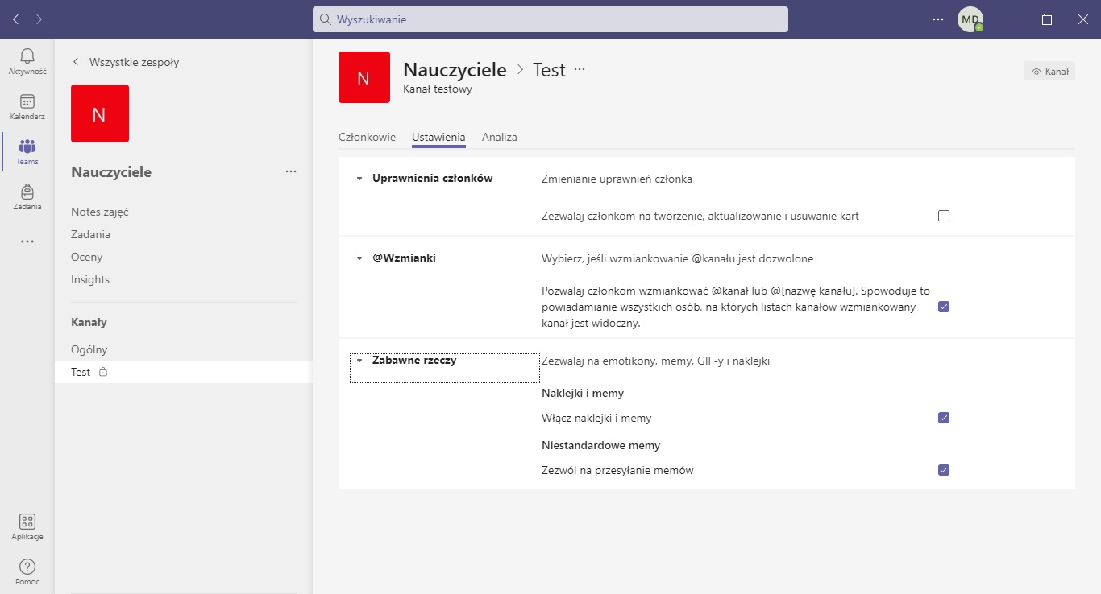Click the Wyszukiwanie search field

(550, 19)
